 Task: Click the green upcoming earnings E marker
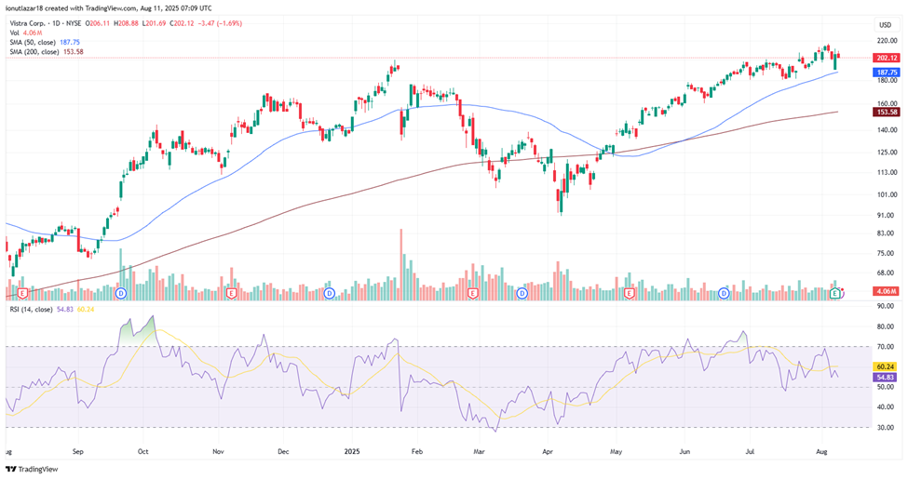(835, 293)
